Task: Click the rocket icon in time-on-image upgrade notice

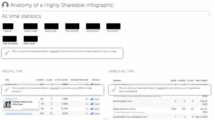Action: tap(7, 53)
